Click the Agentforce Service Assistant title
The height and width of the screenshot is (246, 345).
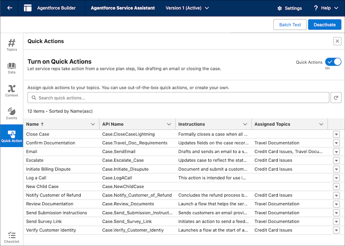123,8
